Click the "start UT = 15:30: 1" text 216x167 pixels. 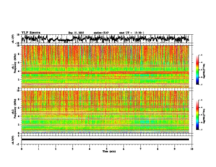click(132, 33)
